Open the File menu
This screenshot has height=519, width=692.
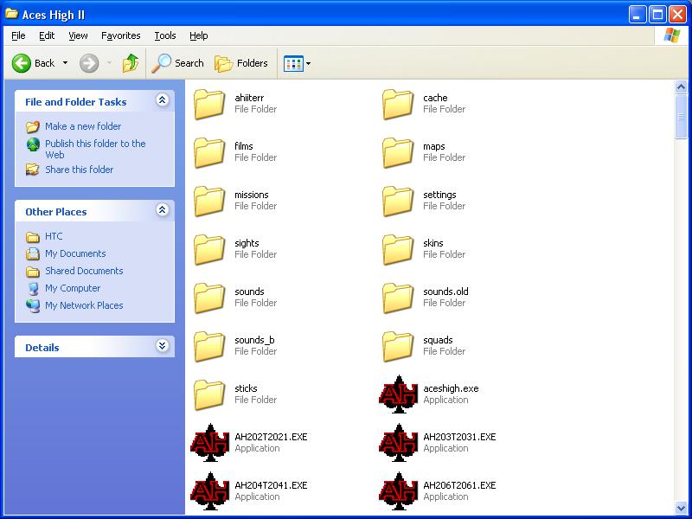[18, 35]
